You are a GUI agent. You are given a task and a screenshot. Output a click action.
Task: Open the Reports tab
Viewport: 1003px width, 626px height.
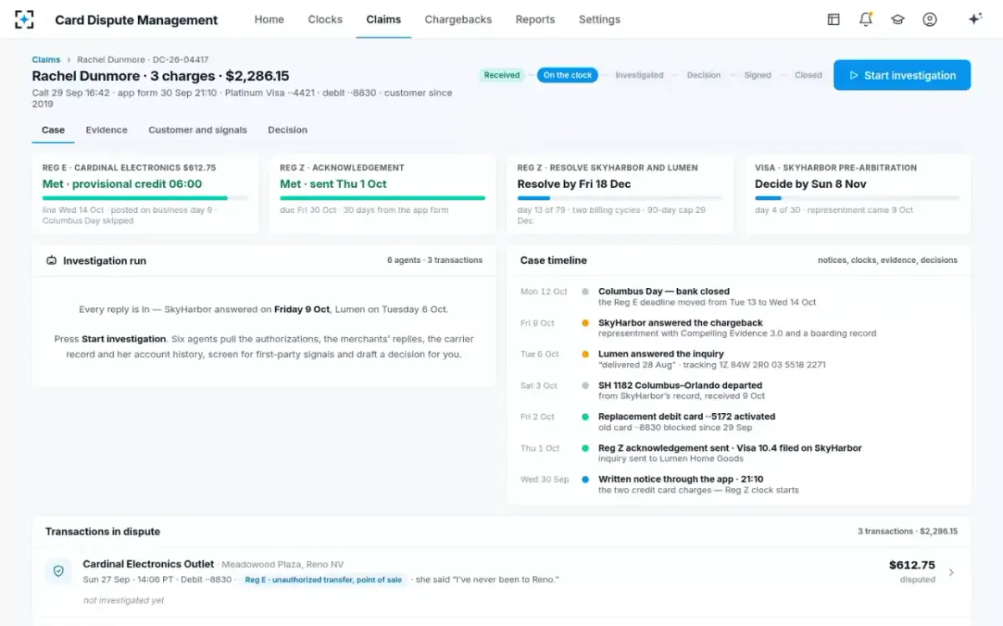point(535,19)
